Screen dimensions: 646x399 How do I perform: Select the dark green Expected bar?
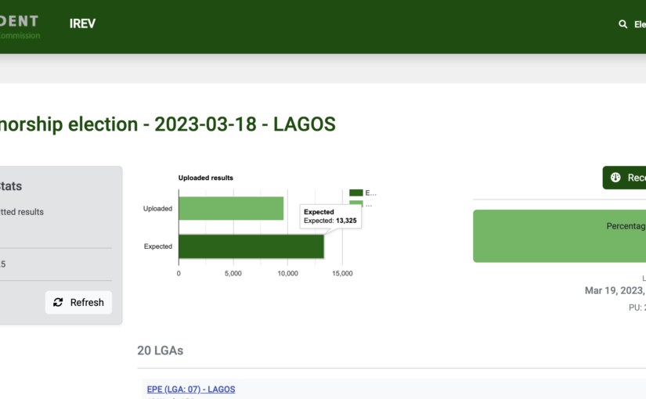coord(251,246)
